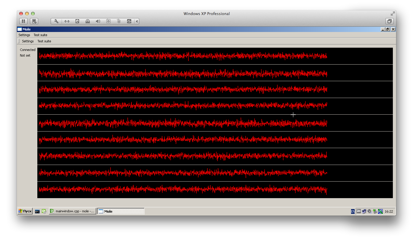
Task: Click the camera device icon in VM toolbar
Action: (x=108, y=21)
